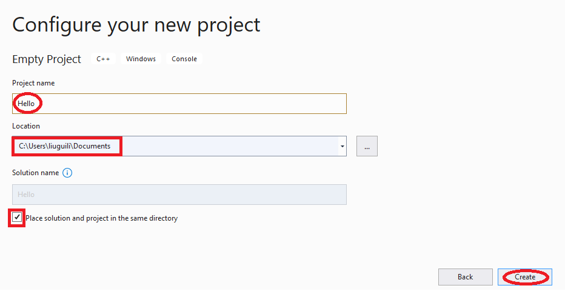This screenshot has width=565, height=297.
Task: Go back with the Back button
Action: tap(465, 277)
